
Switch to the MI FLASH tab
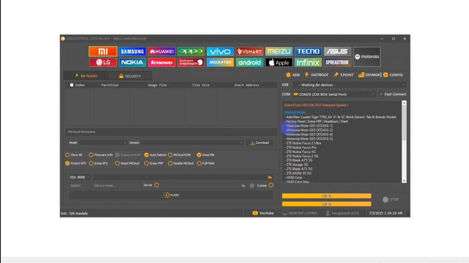pyautogui.click(x=86, y=76)
